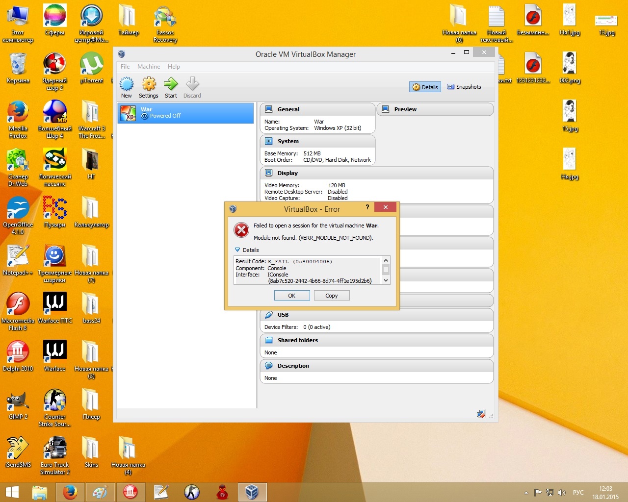Click the red error X icon
Viewport: 628px width, 502px height.
241,229
